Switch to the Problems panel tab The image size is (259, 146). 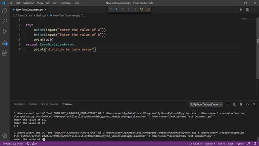(x=19, y=104)
